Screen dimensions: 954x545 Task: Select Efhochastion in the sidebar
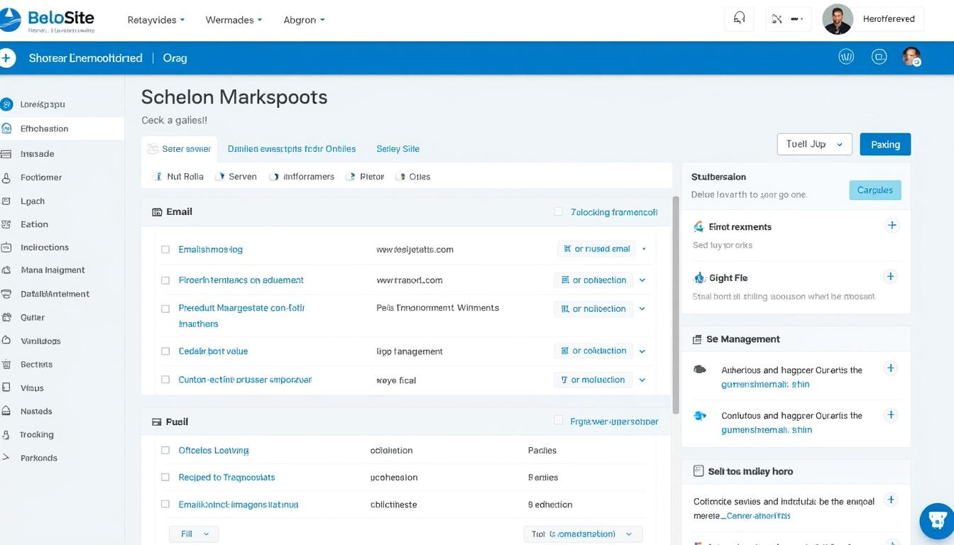(62, 128)
